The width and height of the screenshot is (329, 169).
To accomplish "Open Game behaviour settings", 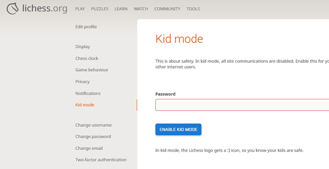I will (92, 70).
